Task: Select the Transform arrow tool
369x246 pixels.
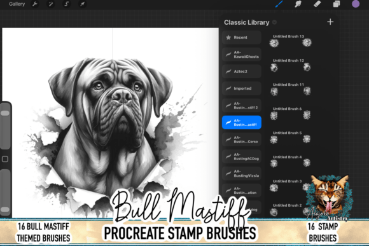Action: click(x=82, y=4)
